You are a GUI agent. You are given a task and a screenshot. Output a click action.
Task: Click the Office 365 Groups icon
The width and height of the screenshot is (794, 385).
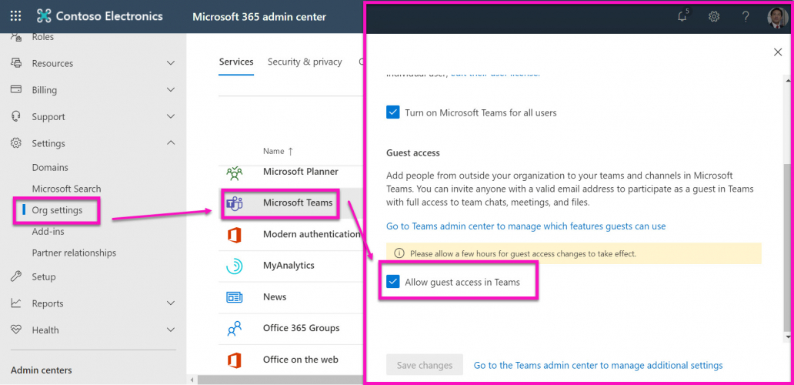235,329
